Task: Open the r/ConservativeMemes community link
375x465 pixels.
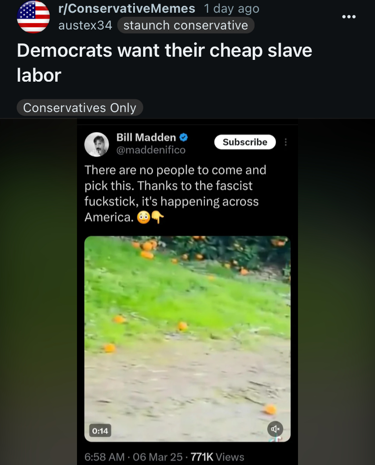Action: point(127,9)
